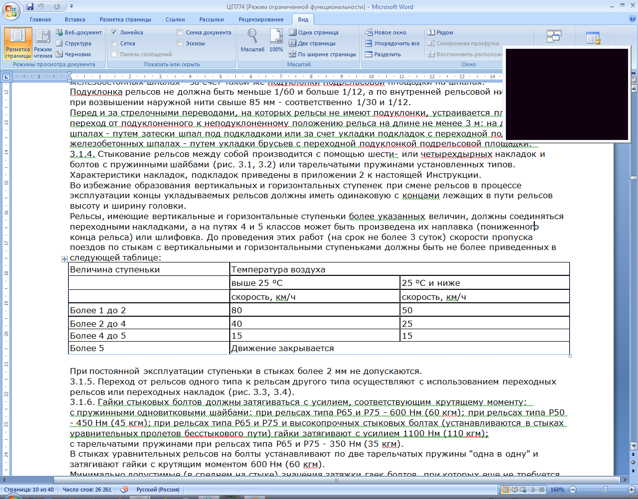This screenshot has height=499, width=638.
Task: Click the tab selector at ruler corner
Action: (6, 76)
